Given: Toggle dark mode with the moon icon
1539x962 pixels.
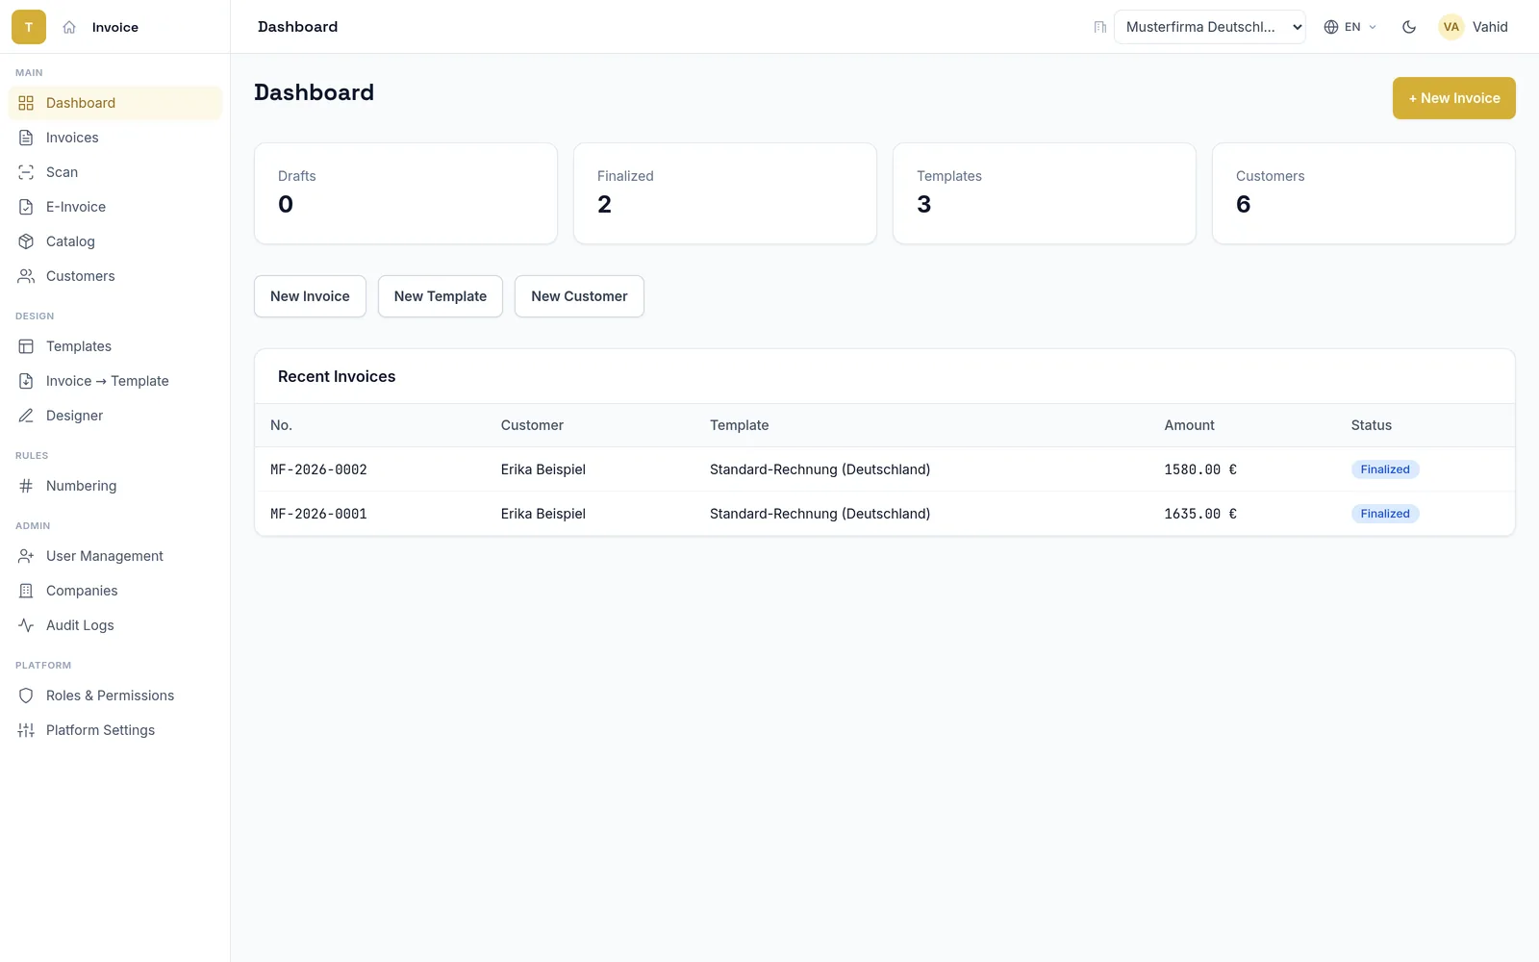Looking at the screenshot, I should [1409, 27].
